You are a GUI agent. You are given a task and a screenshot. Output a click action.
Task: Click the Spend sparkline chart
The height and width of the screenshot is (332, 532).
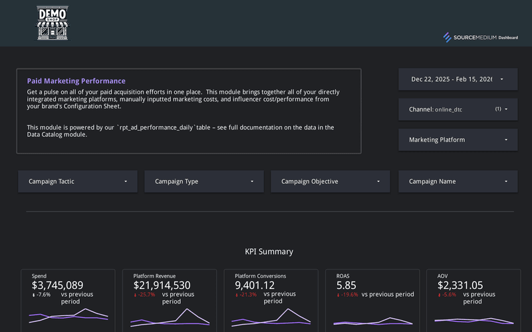click(x=68, y=315)
